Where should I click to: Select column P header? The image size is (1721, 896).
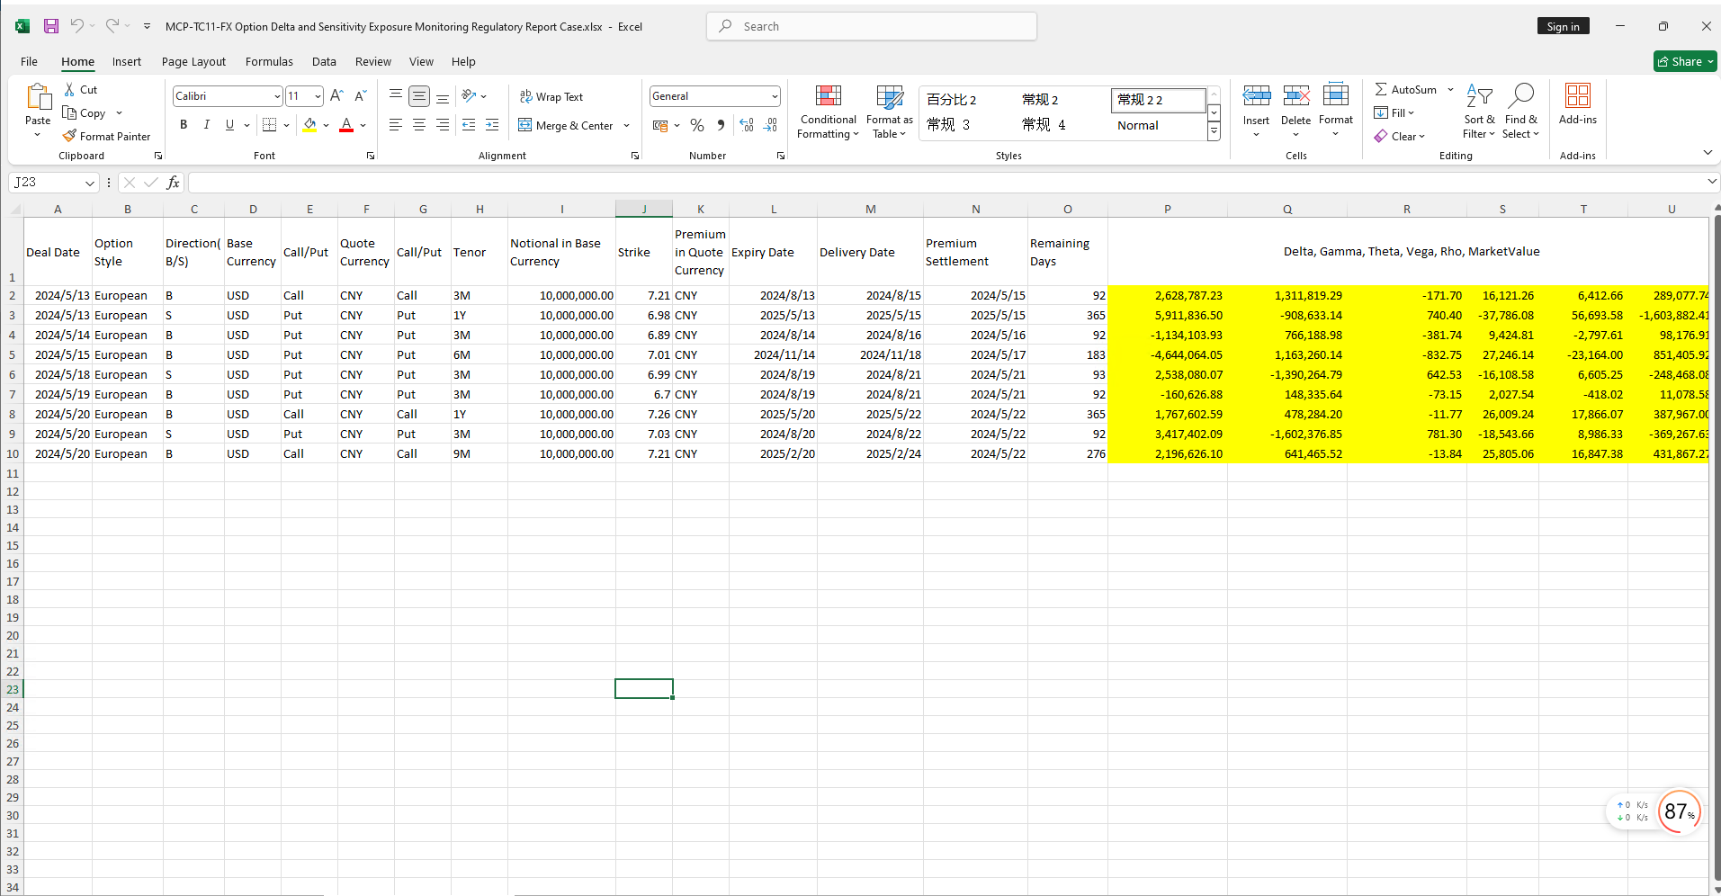point(1168,209)
